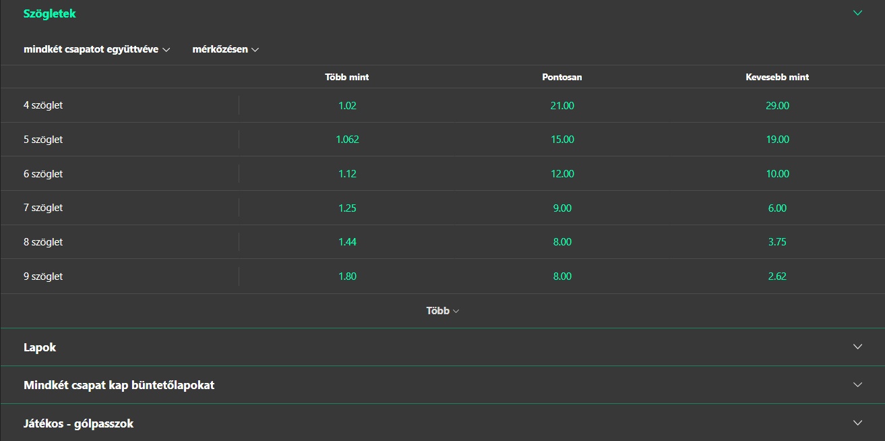Select 9.00 odds for exactly 7 szöglet
Screen dimensions: 885x441
tap(562, 208)
